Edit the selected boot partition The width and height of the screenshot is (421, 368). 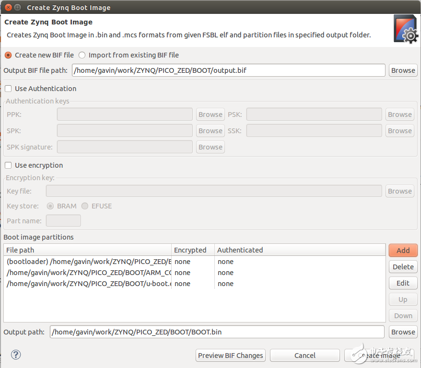tap(403, 283)
